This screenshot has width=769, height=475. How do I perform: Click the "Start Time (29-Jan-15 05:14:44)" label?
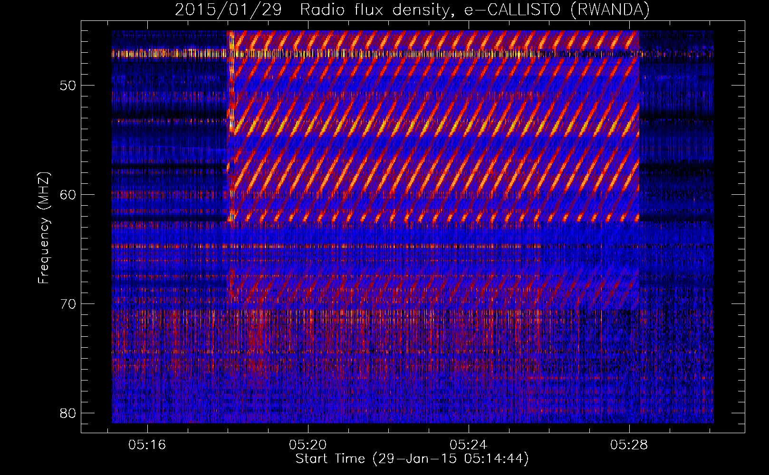pyautogui.click(x=412, y=459)
